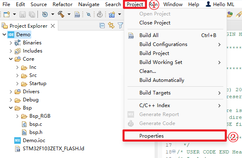Open the Navigate menu

(89, 4)
